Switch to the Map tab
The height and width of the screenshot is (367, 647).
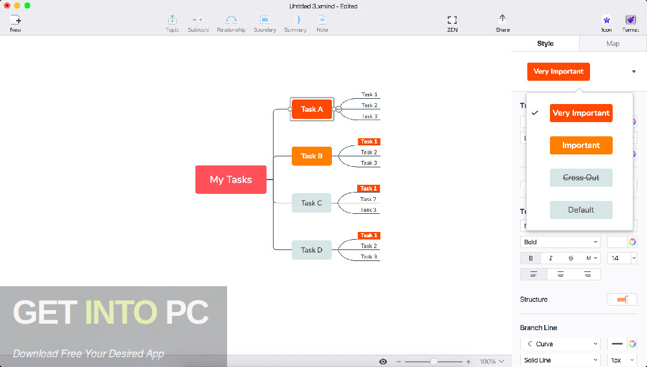tap(613, 43)
